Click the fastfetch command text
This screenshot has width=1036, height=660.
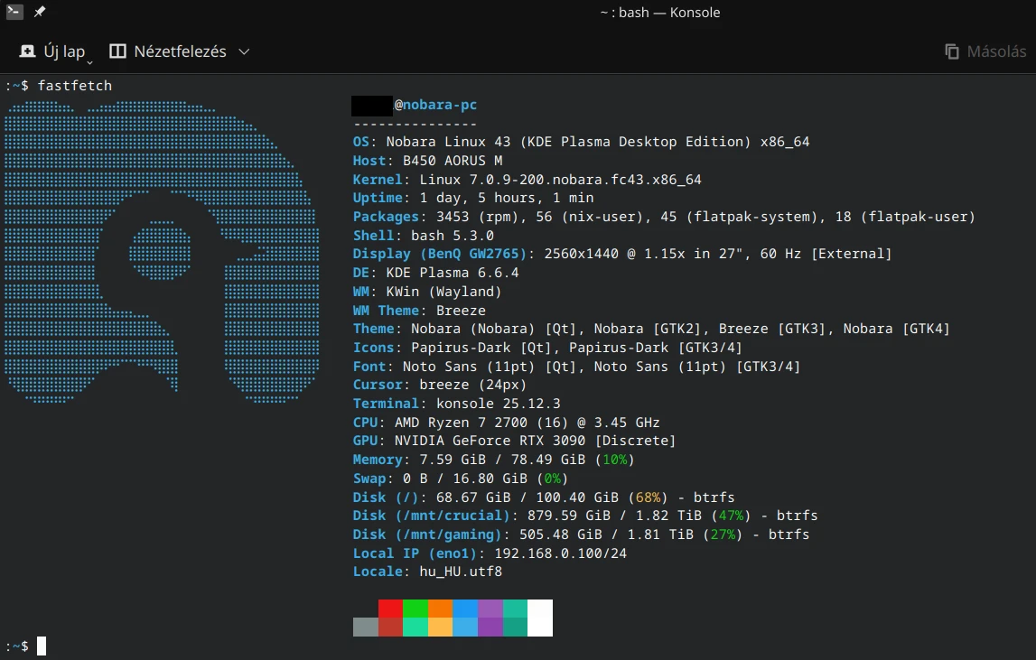[75, 85]
